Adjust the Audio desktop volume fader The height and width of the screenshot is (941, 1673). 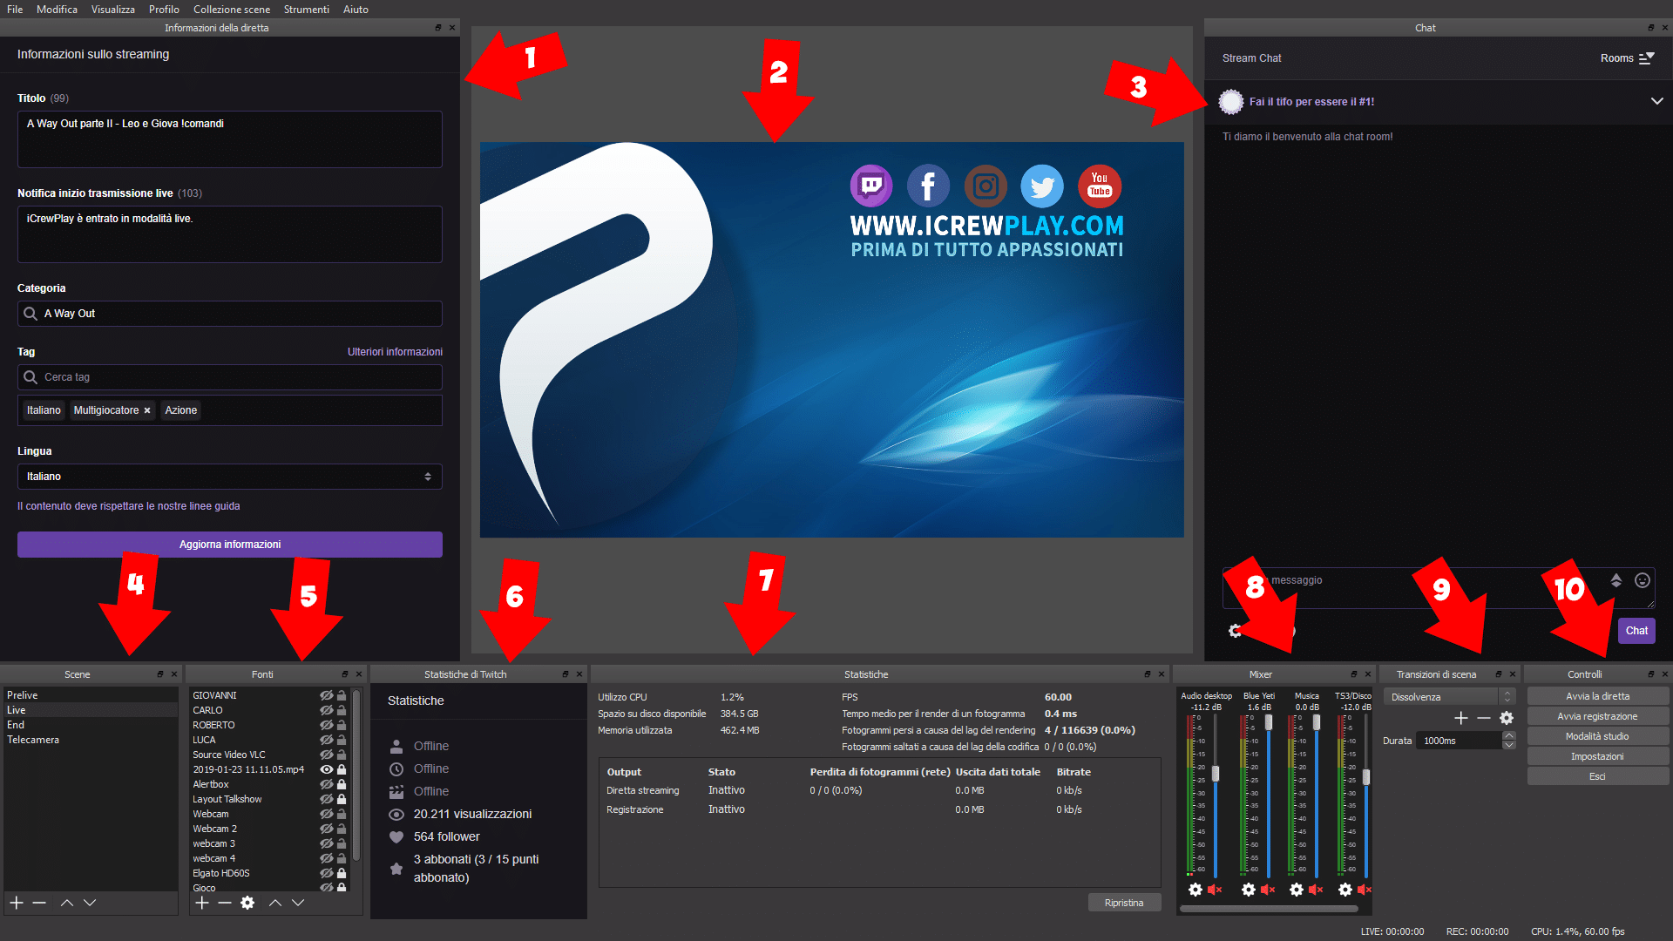click(1216, 774)
